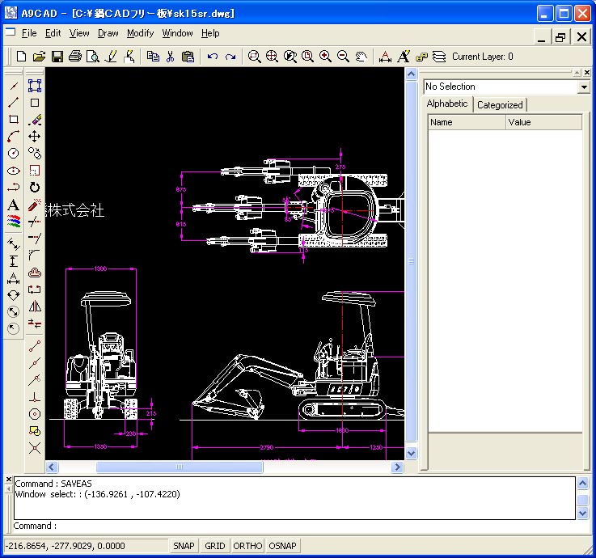Enable Center object snap
The width and height of the screenshot is (596, 558).
coord(35,414)
